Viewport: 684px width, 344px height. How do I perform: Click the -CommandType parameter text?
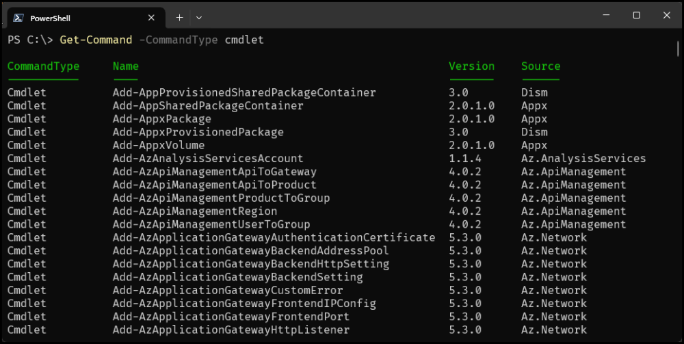tap(179, 40)
